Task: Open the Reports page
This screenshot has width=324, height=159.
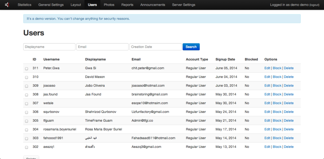Action: (x=127, y=5)
